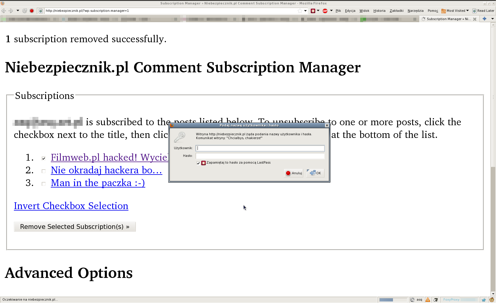Uncheck the Filmweb.pl hacked subscription checkbox
Viewport: 496px width, 303px height.
pyautogui.click(x=44, y=159)
